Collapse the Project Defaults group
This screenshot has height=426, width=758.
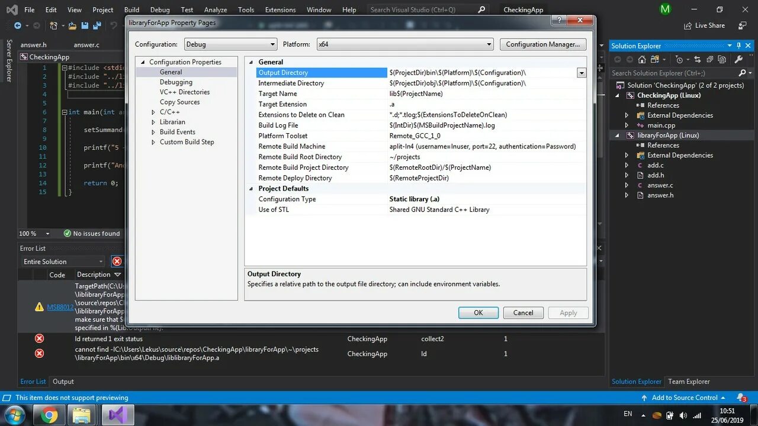pos(250,189)
